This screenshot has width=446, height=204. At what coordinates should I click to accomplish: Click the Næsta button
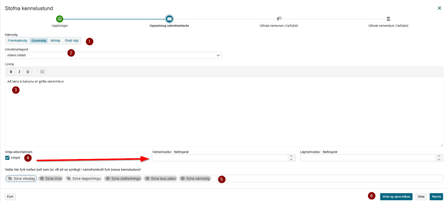(x=436, y=196)
